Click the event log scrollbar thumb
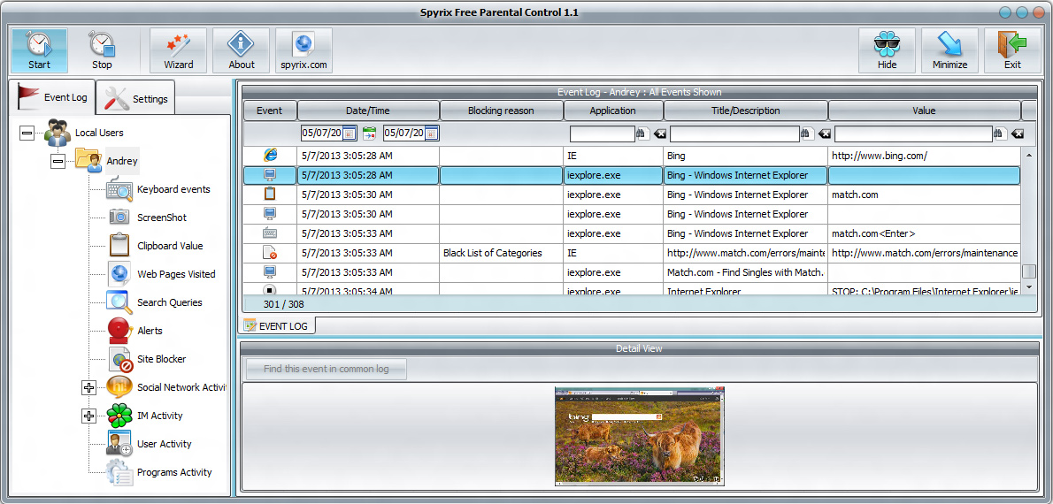The height and width of the screenshot is (504, 1053). (x=1028, y=271)
